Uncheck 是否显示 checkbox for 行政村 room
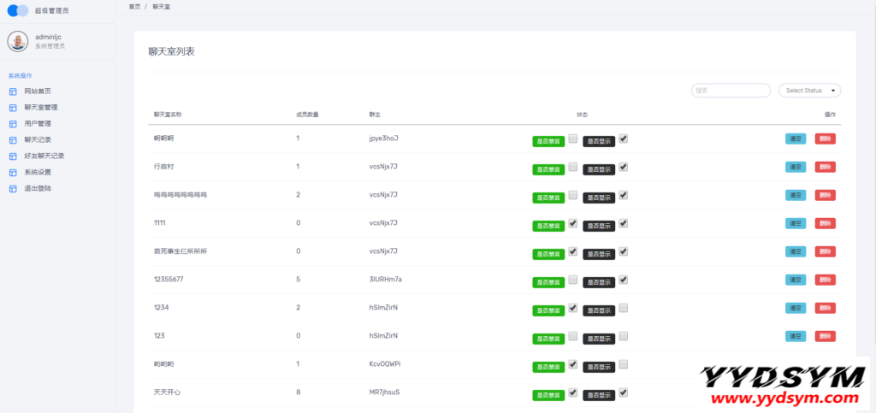876x413 pixels. point(624,167)
